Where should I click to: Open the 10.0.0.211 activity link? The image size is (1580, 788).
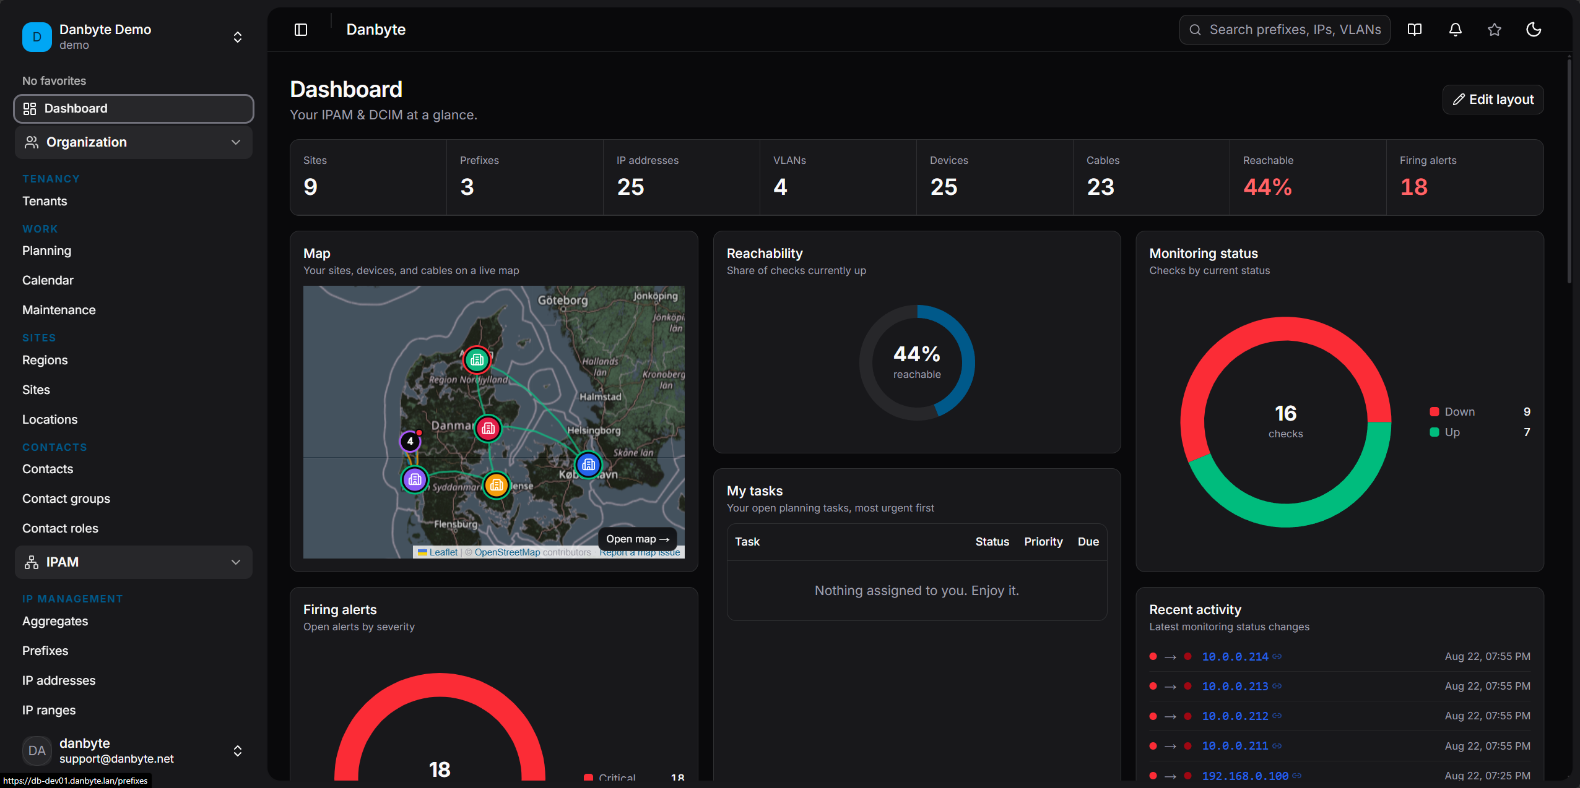(x=1235, y=746)
